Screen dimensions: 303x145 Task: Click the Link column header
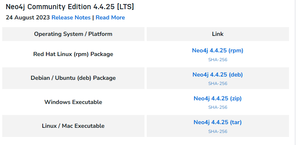[218, 34]
